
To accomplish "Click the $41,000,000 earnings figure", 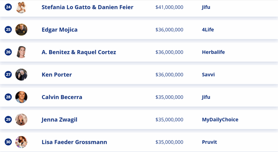I will 169,7.
